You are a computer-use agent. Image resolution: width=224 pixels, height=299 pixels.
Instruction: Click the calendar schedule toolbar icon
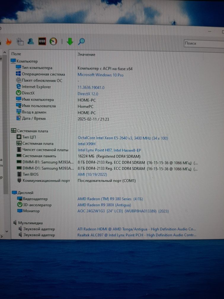(x=20, y=42)
